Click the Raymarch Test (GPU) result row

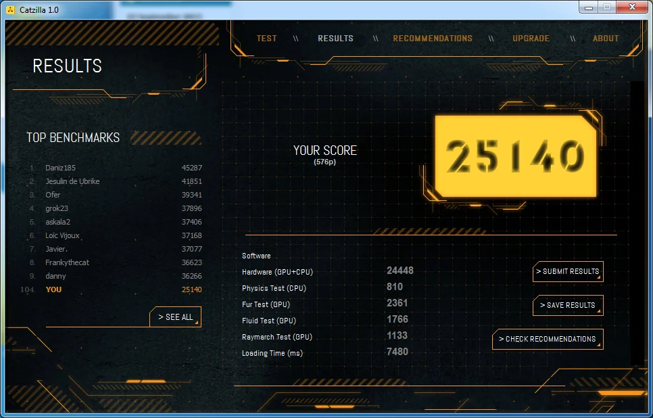[325, 336]
